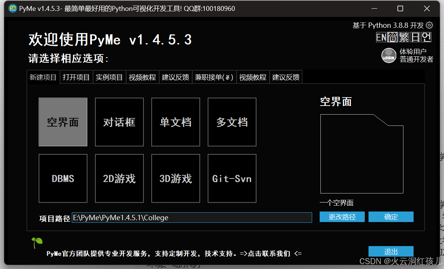Close the PyMe window
Screen dimensions: 444x269
427,9
